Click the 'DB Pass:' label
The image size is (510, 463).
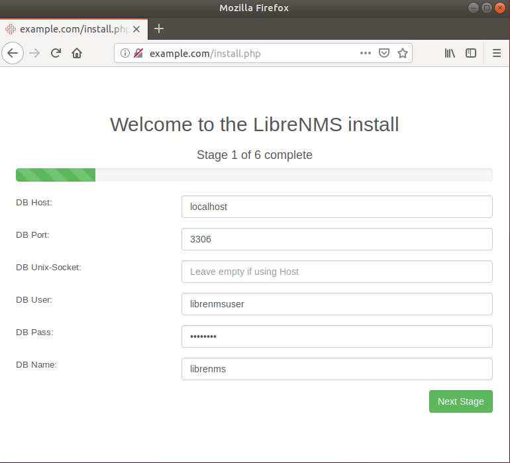pyautogui.click(x=34, y=333)
